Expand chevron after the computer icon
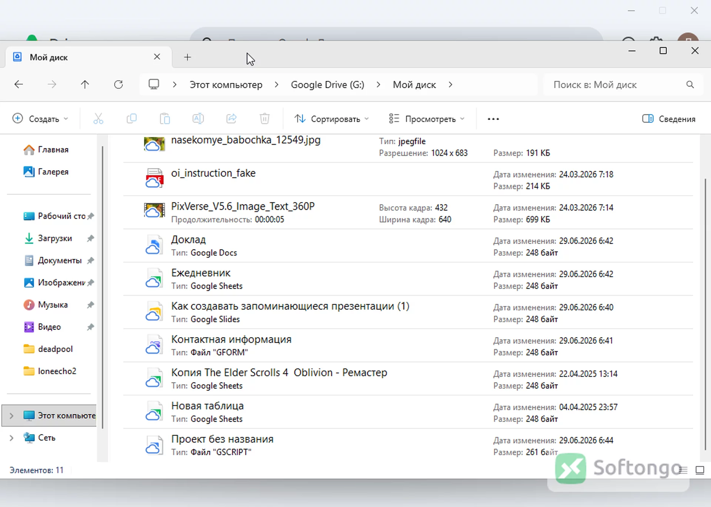Image resolution: width=711 pixels, height=507 pixels. 174,85
